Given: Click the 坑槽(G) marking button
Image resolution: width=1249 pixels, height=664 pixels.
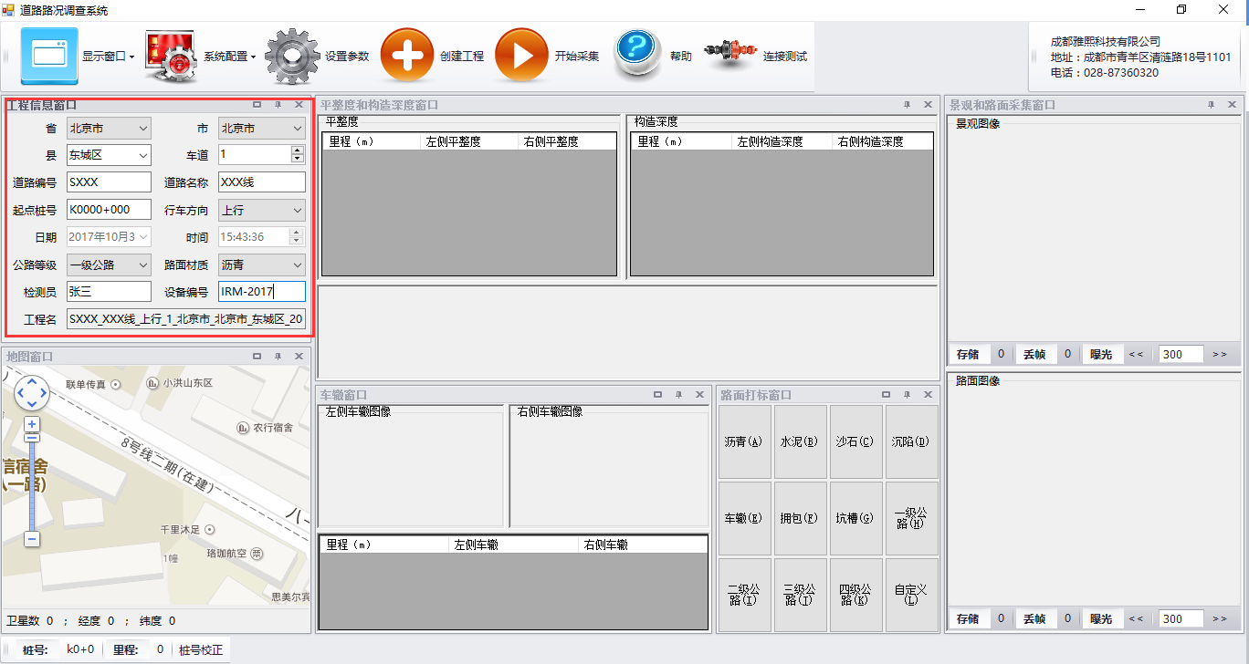Looking at the screenshot, I should (856, 519).
